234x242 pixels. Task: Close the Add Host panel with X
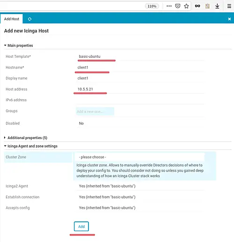[229, 19]
